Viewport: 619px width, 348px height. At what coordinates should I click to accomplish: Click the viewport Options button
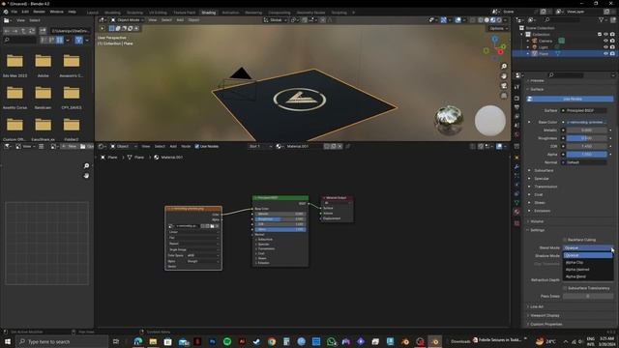click(498, 28)
